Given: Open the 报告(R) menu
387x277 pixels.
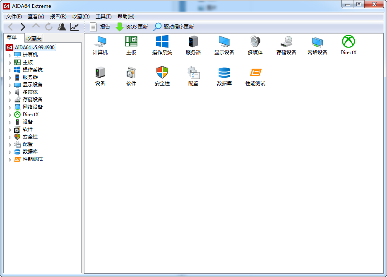Looking at the screenshot, I should [x=58, y=17].
